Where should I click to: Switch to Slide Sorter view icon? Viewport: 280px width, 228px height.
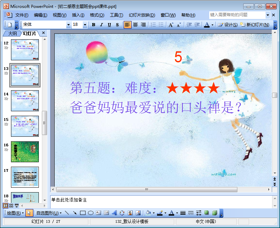pyautogui.click(x=11, y=206)
